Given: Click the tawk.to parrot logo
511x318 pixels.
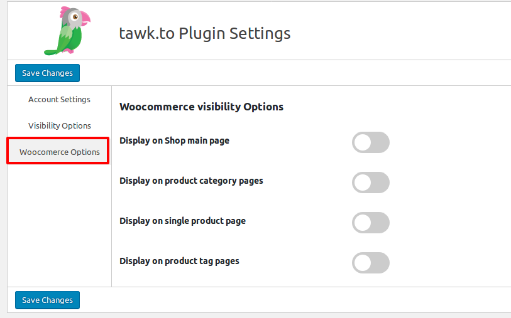Looking at the screenshot, I should (x=67, y=31).
